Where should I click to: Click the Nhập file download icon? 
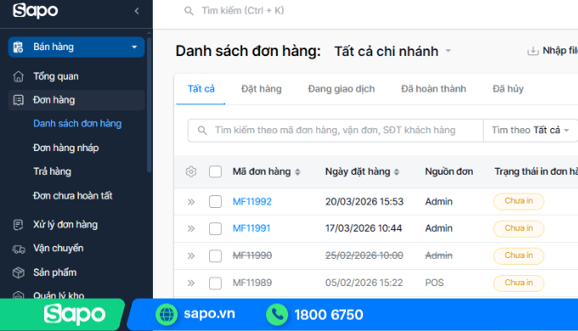pyautogui.click(x=533, y=51)
